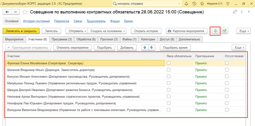Click "Отменить мероприятие" button

(x=72, y=48)
